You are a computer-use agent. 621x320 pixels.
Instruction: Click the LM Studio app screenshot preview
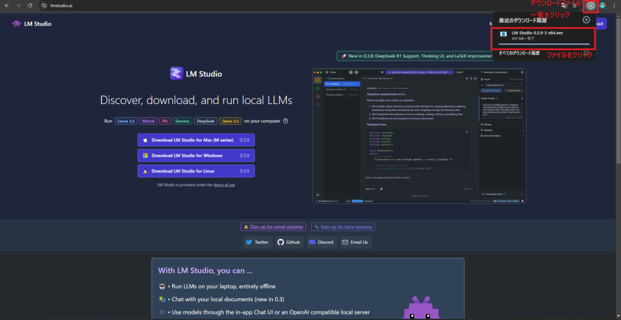click(419, 136)
